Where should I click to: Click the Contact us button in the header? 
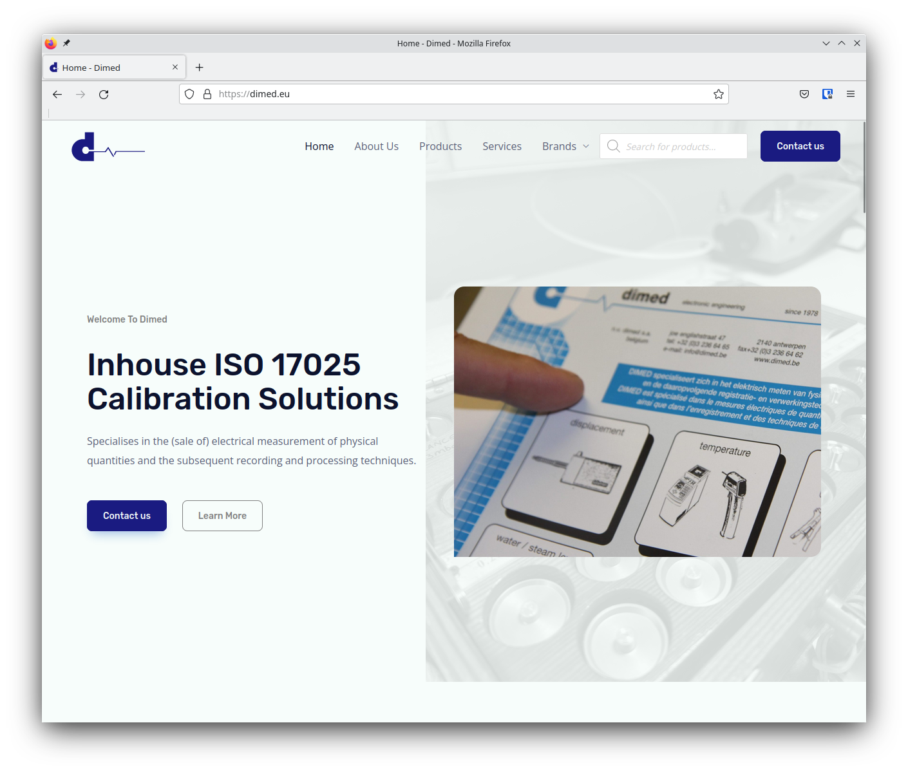tap(800, 146)
